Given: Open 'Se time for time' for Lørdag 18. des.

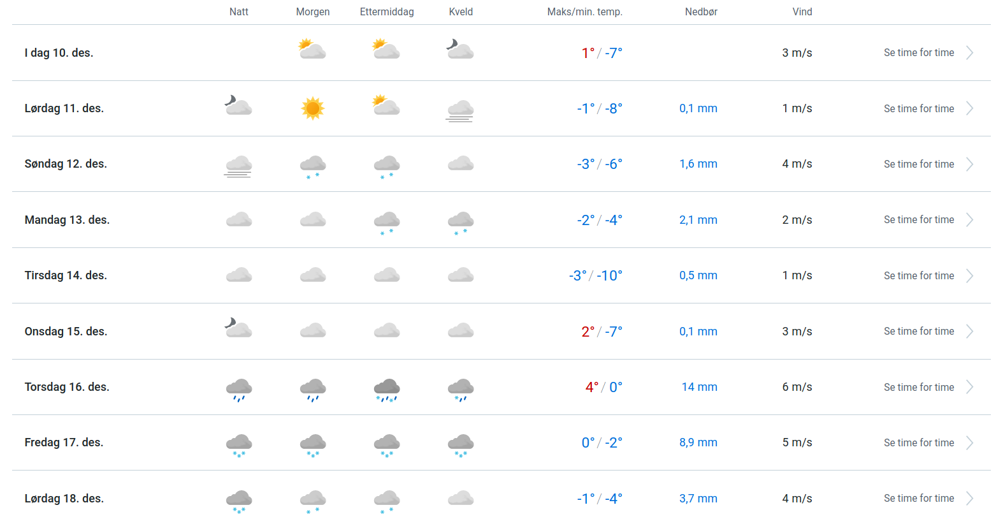Looking at the screenshot, I should coord(919,499).
